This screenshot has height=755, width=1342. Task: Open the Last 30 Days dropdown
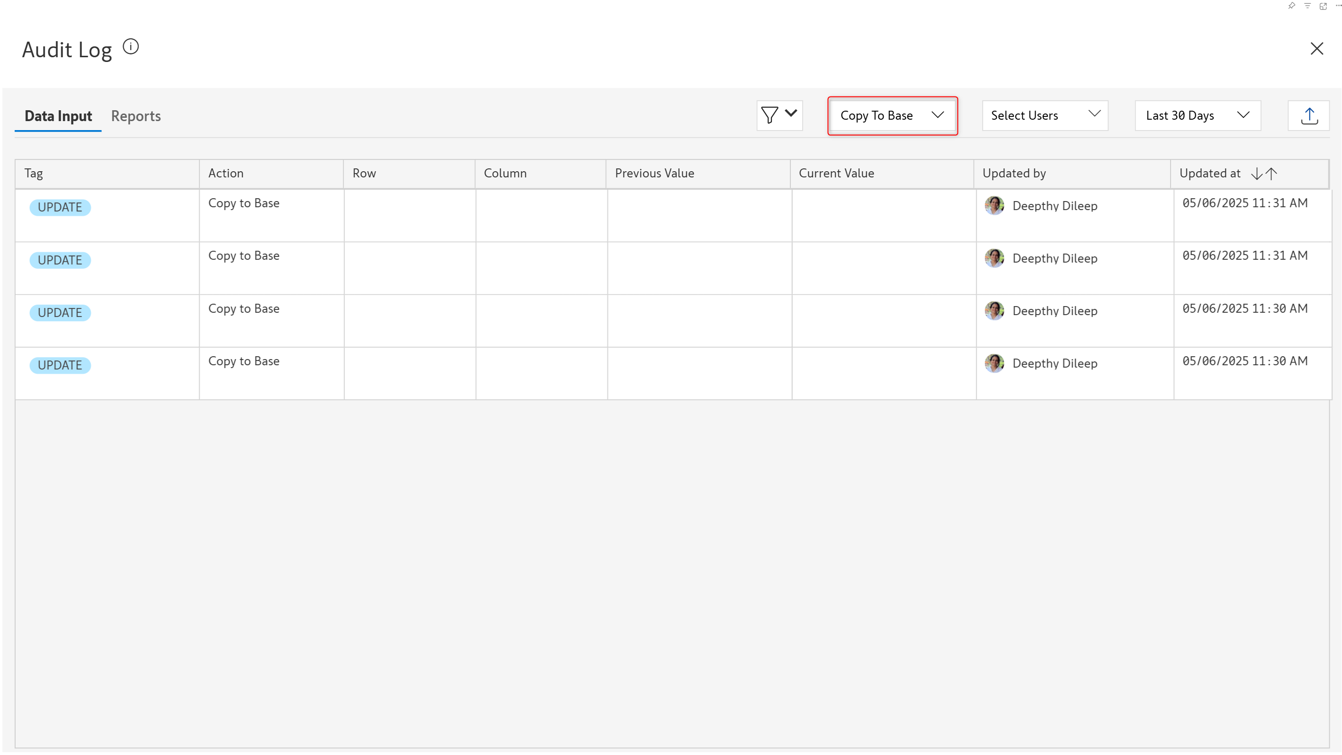(1197, 115)
